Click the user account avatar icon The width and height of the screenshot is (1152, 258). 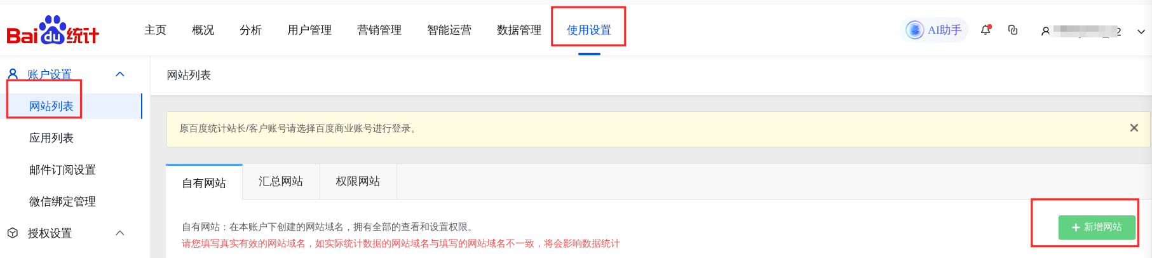point(1045,31)
